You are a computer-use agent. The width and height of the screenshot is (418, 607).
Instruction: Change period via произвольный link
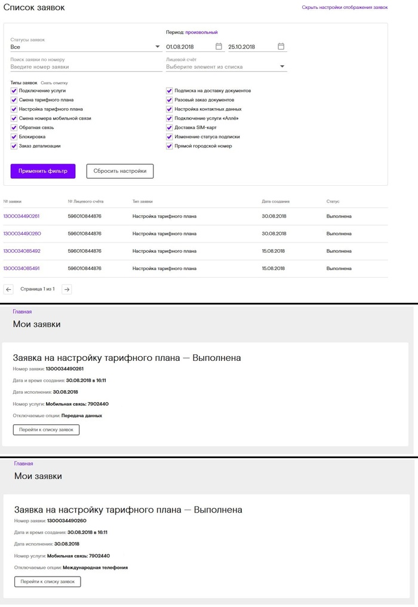pos(201,32)
